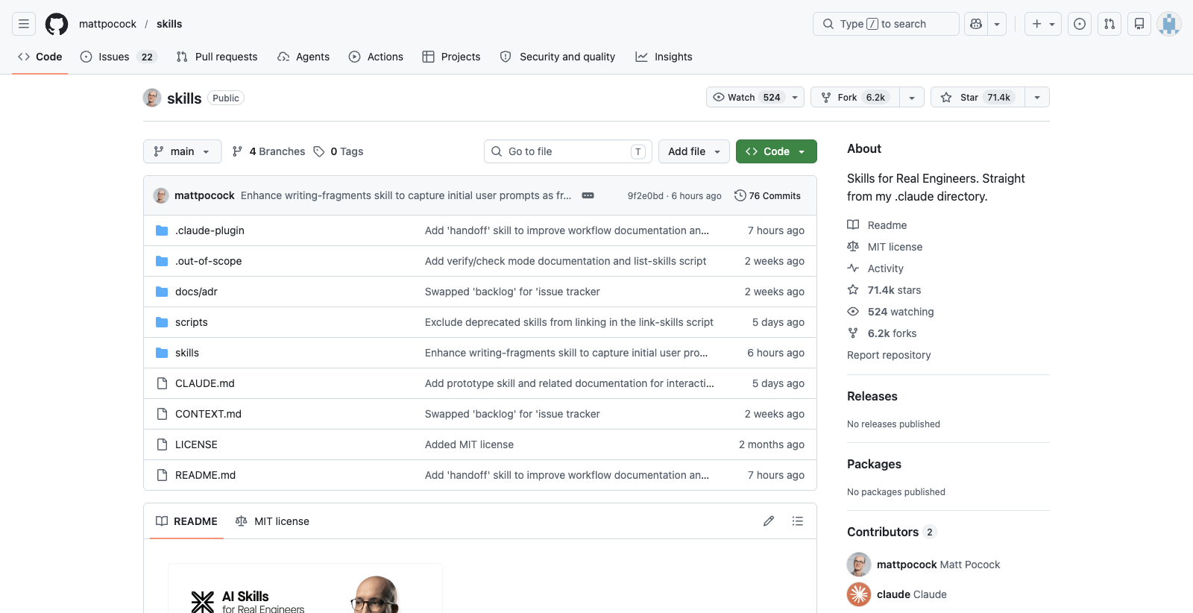Open the Copilot chat icon
This screenshot has width=1193, height=613.
coord(976,24)
